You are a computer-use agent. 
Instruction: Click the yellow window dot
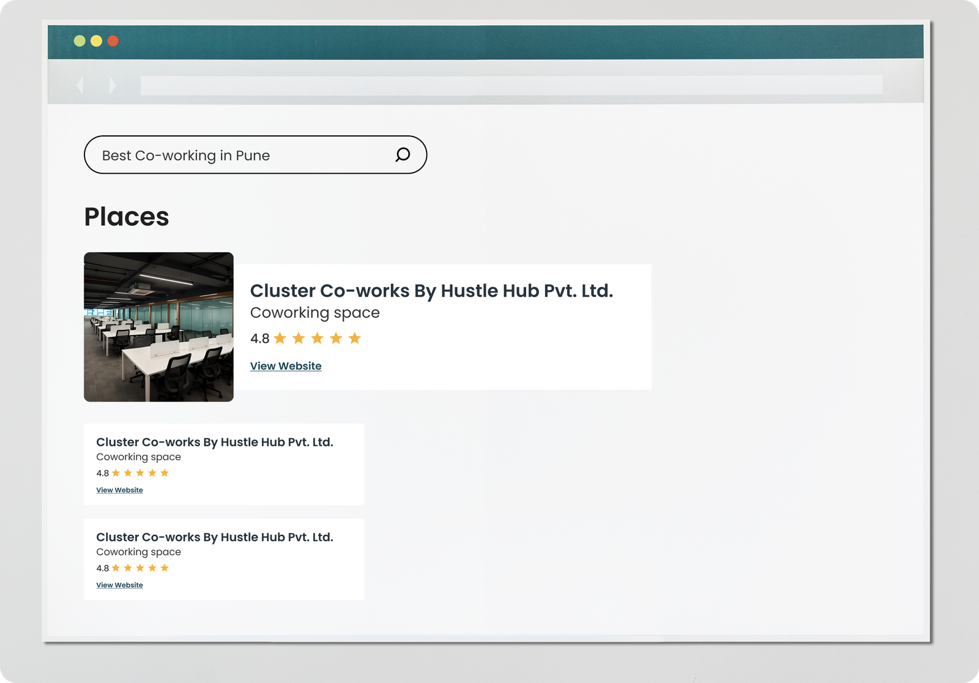point(96,41)
